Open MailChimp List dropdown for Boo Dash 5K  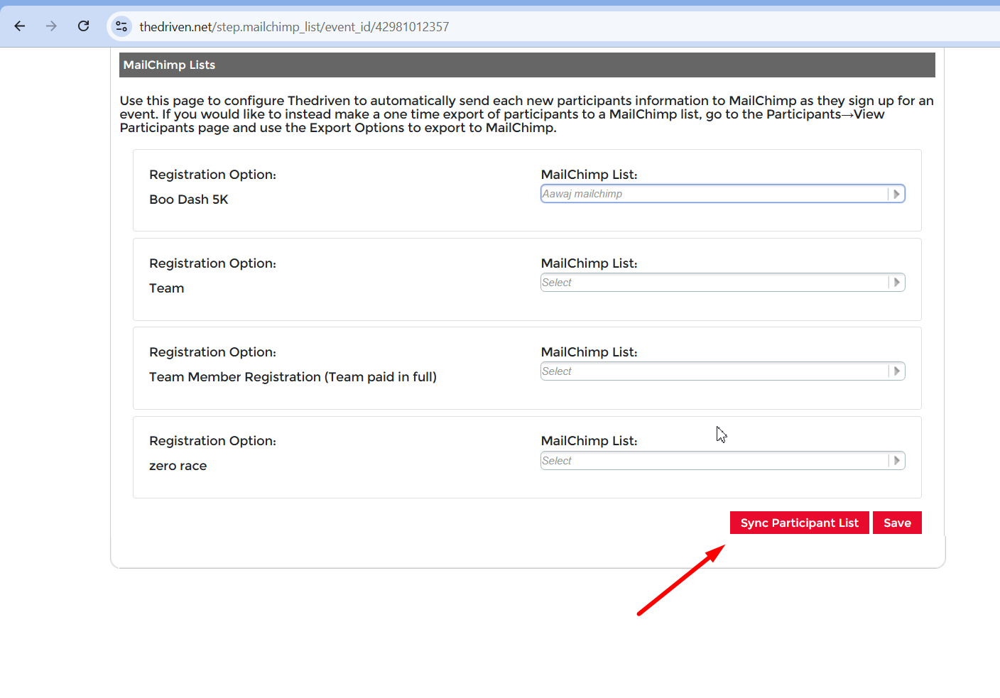tap(722, 194)
